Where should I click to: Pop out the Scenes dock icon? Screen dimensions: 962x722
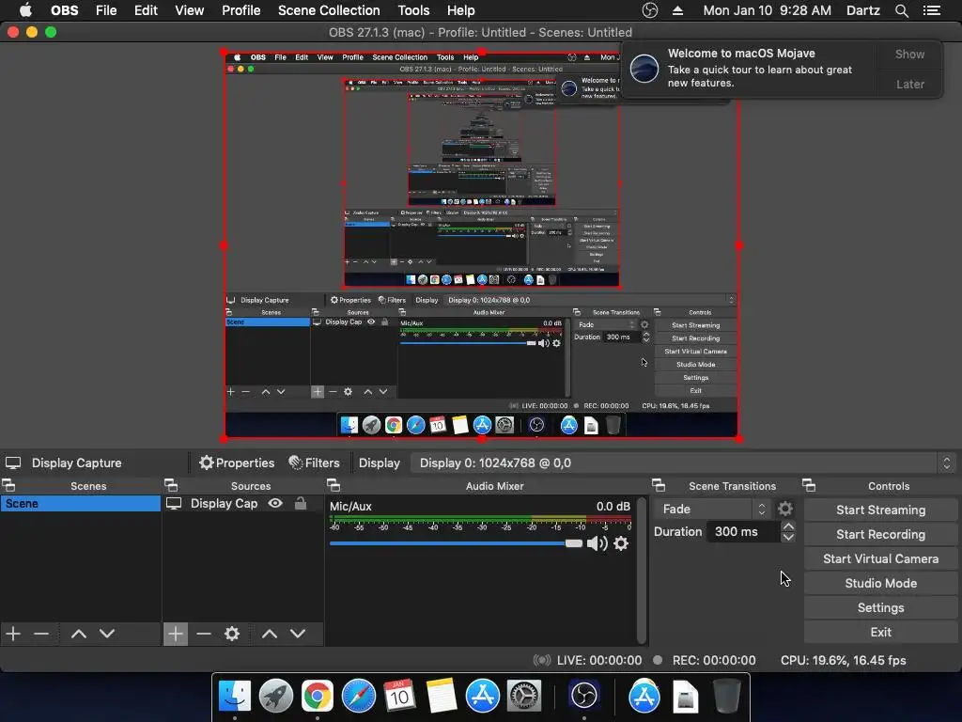[8, 486]
